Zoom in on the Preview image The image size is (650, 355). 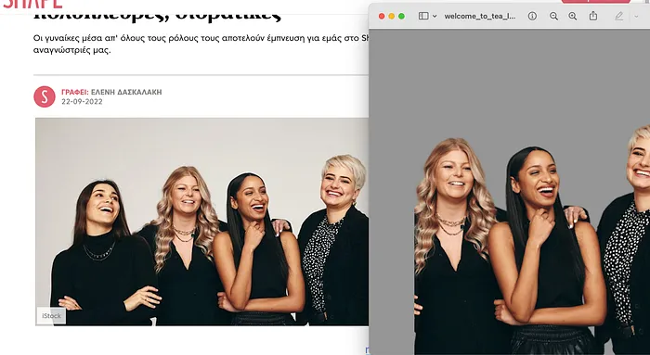point(573,16)
